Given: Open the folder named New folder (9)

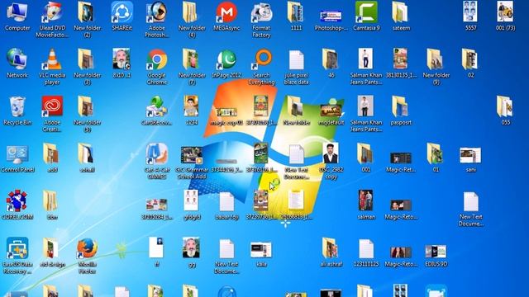Looking at the screenshot, I should 436,67.
